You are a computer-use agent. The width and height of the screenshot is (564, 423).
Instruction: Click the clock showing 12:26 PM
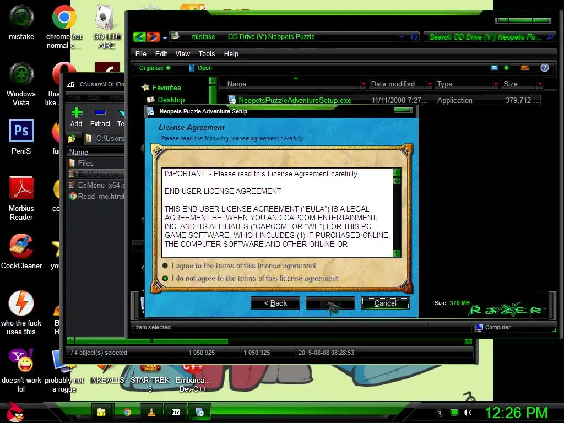click(517, 413)
